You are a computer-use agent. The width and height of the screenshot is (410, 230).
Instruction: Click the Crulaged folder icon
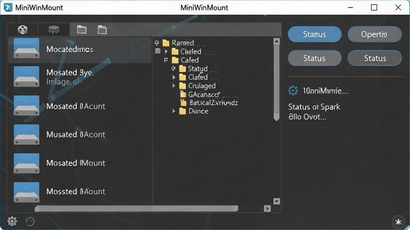(x=183, y=86)
